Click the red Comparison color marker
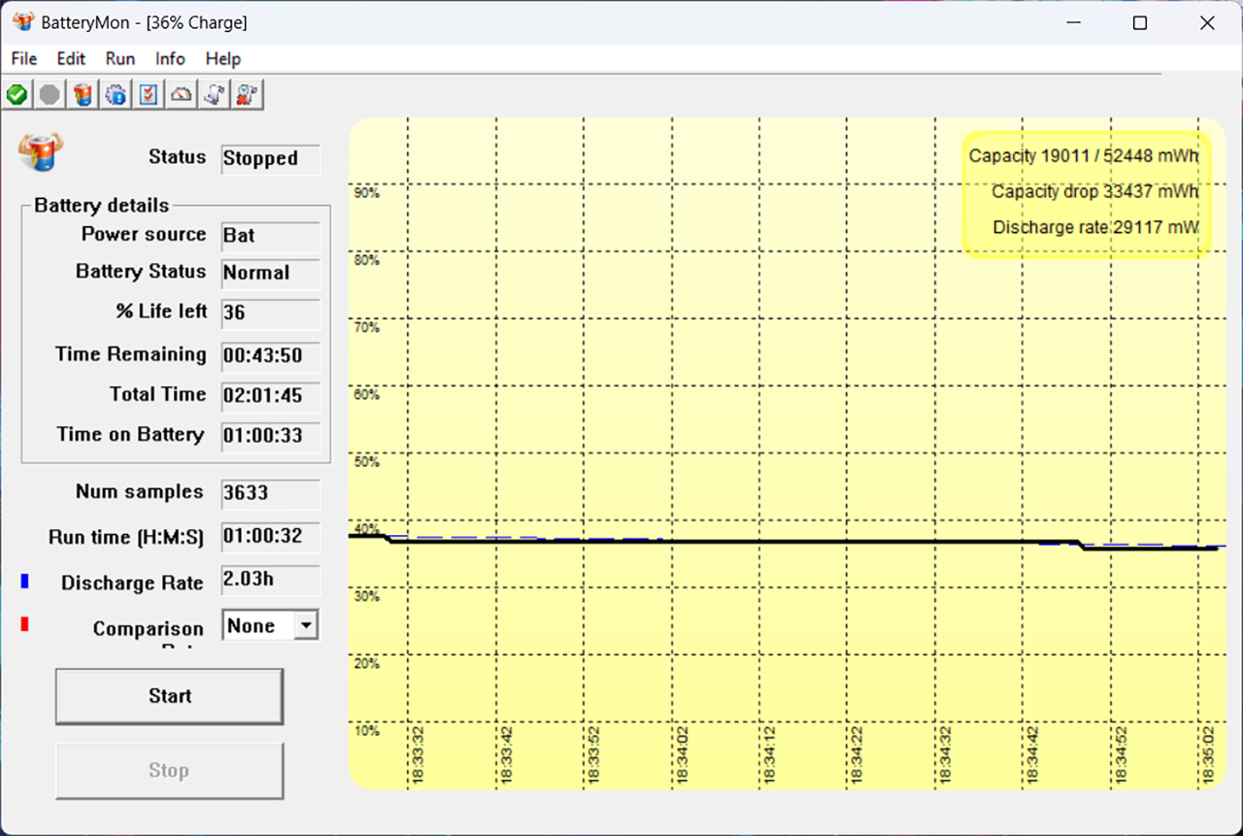The image size is (1243, 836). tap(24, 624)
